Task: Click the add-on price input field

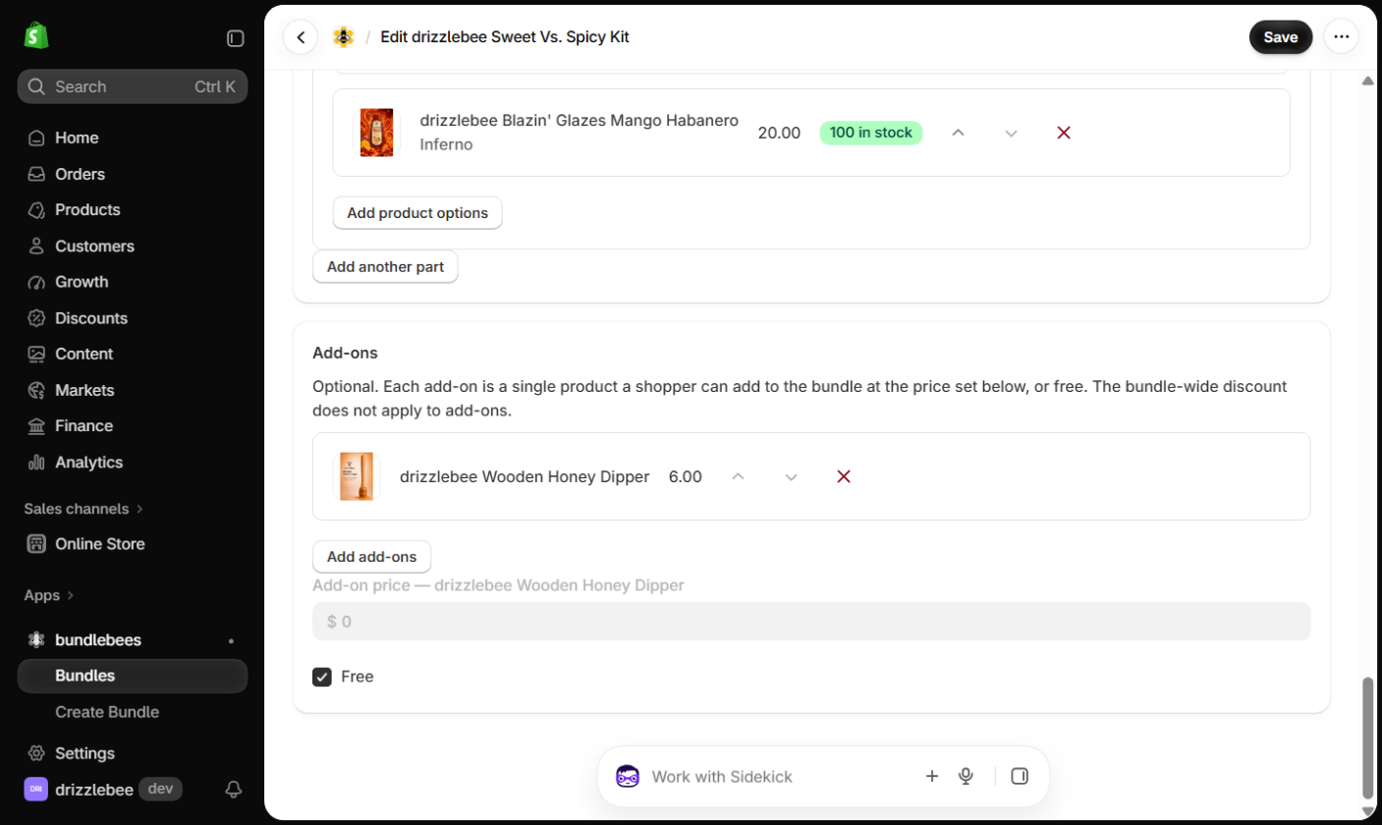Action: coord(811,622)
